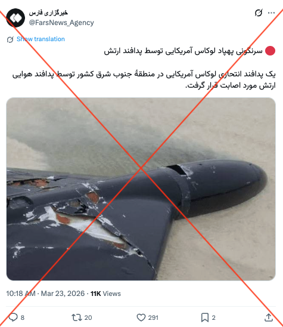Click the 20 reposts count

88,317
